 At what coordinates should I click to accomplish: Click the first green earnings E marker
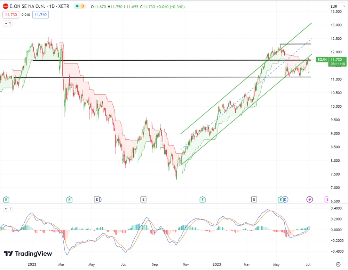tap(6, 199)
